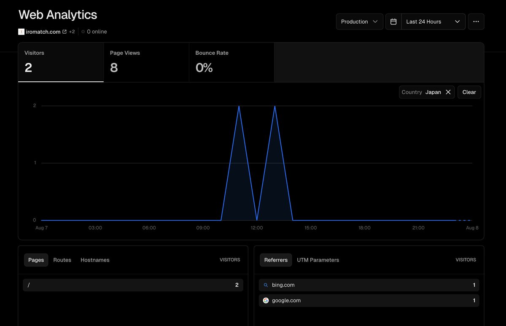Click the Country Japan filter chip
506x326 pixels.
(x=427, y=92)
